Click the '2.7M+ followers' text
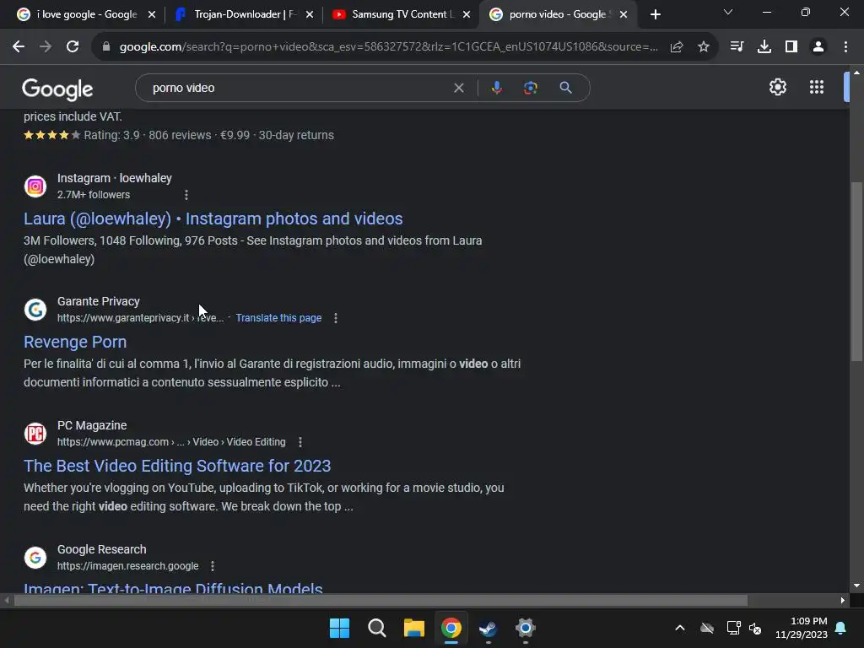The height and width of the screenshot is (648, 864). click(x=94, y=195)
